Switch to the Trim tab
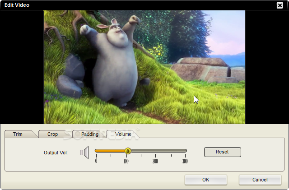 pyautogui.click(x=18, y=134)
